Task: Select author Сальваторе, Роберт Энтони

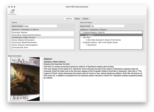Action: pyautogui.click(x=43, y=38)
